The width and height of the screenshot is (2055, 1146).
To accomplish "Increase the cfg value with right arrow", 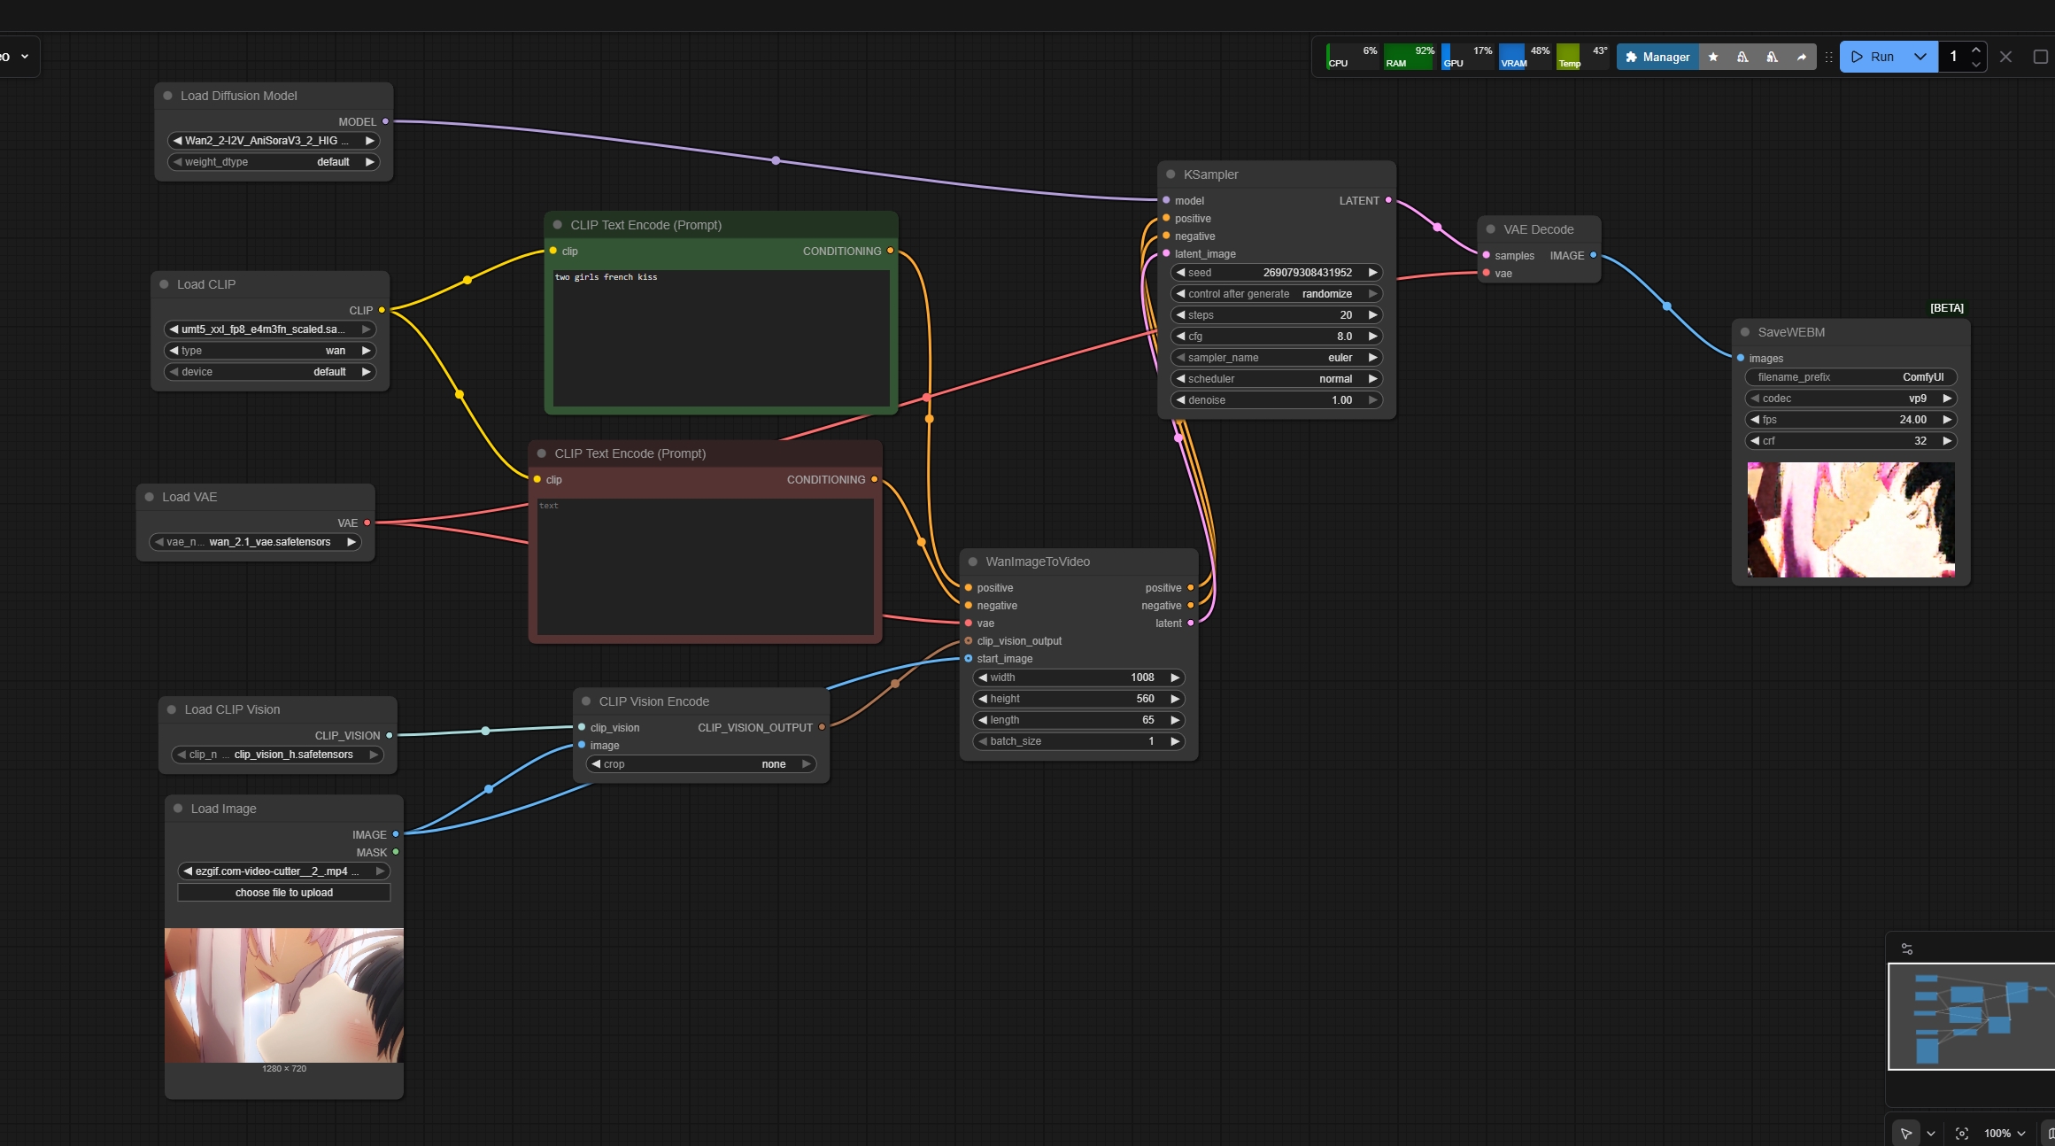I will point(1372,337).
